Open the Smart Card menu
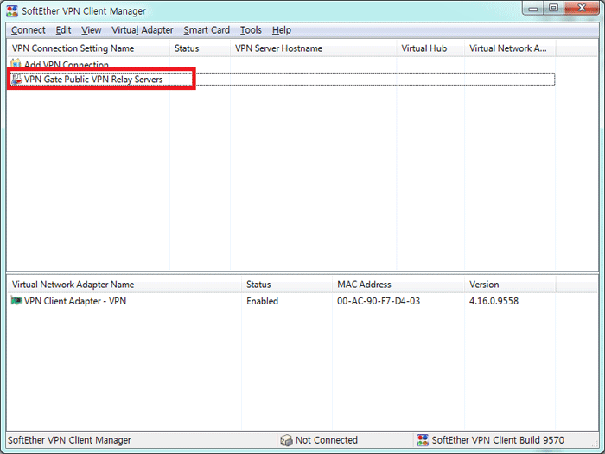The width and height of the screenshot is (605, 454). [207, 30]
